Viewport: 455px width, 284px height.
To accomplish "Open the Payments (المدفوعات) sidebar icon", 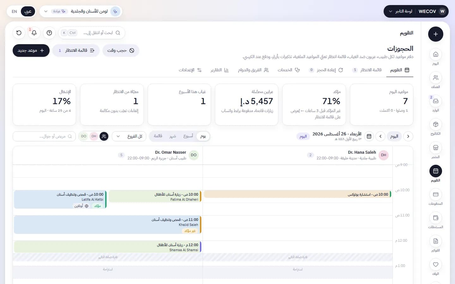I will point(435,194).
